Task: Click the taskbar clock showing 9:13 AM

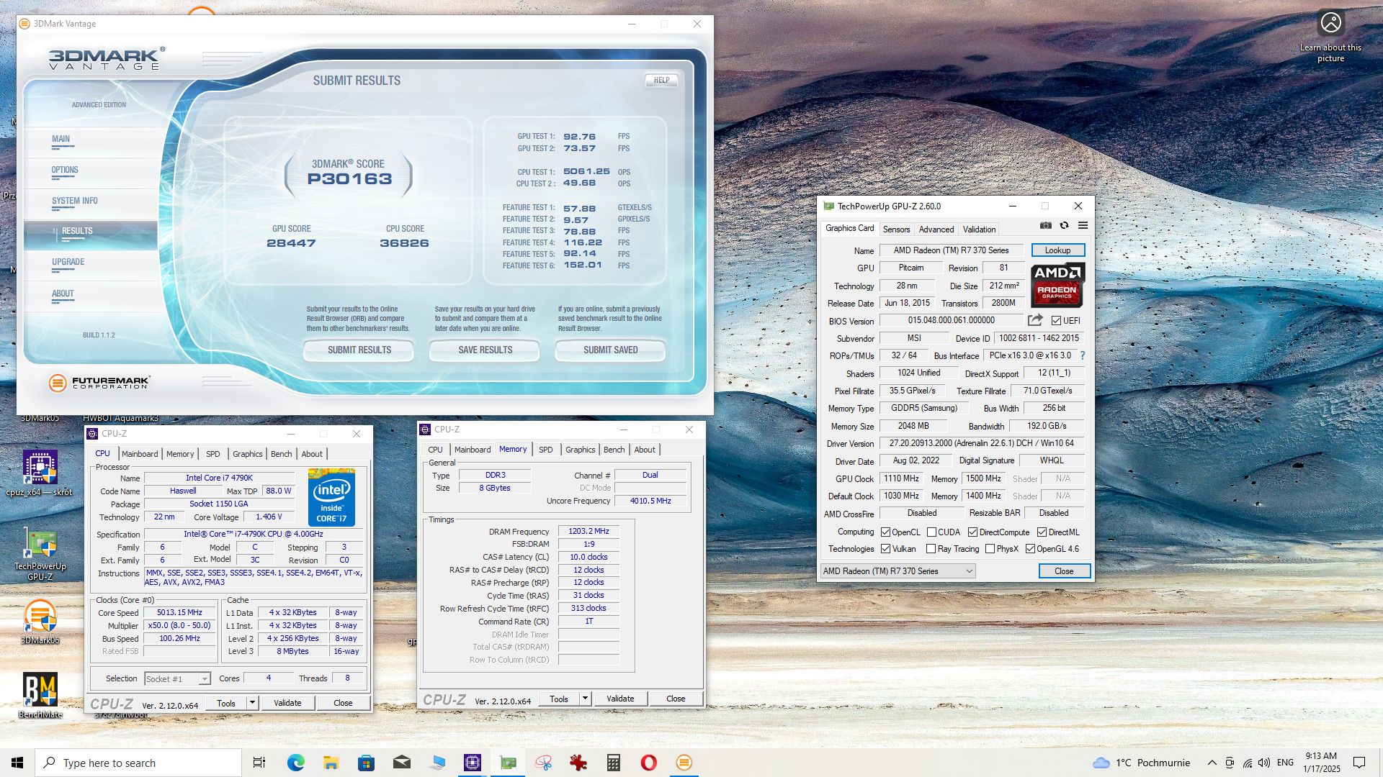Action: pos(1321,763)
